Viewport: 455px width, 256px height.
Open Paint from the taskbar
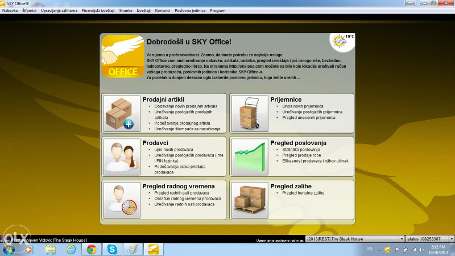coord(133,250)
